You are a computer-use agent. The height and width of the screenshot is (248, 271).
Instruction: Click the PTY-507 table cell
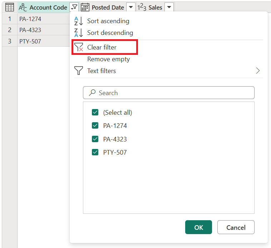[44, 41]
